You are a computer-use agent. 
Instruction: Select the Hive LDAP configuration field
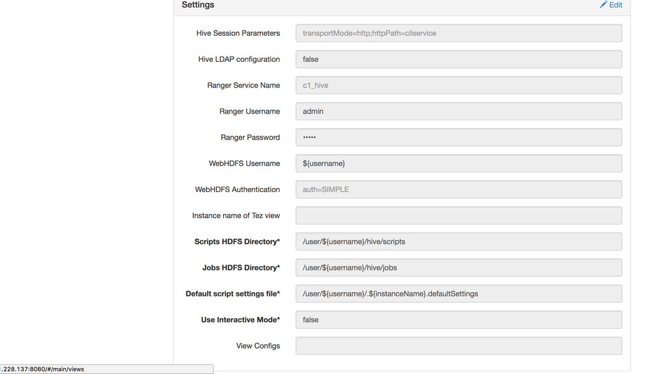tap(459, 59)
